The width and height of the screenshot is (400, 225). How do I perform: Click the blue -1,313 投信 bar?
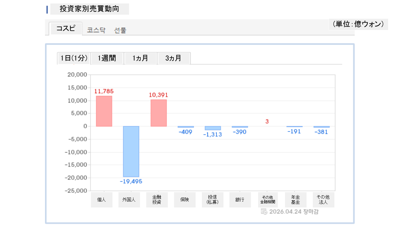click(x=213, y=128)
